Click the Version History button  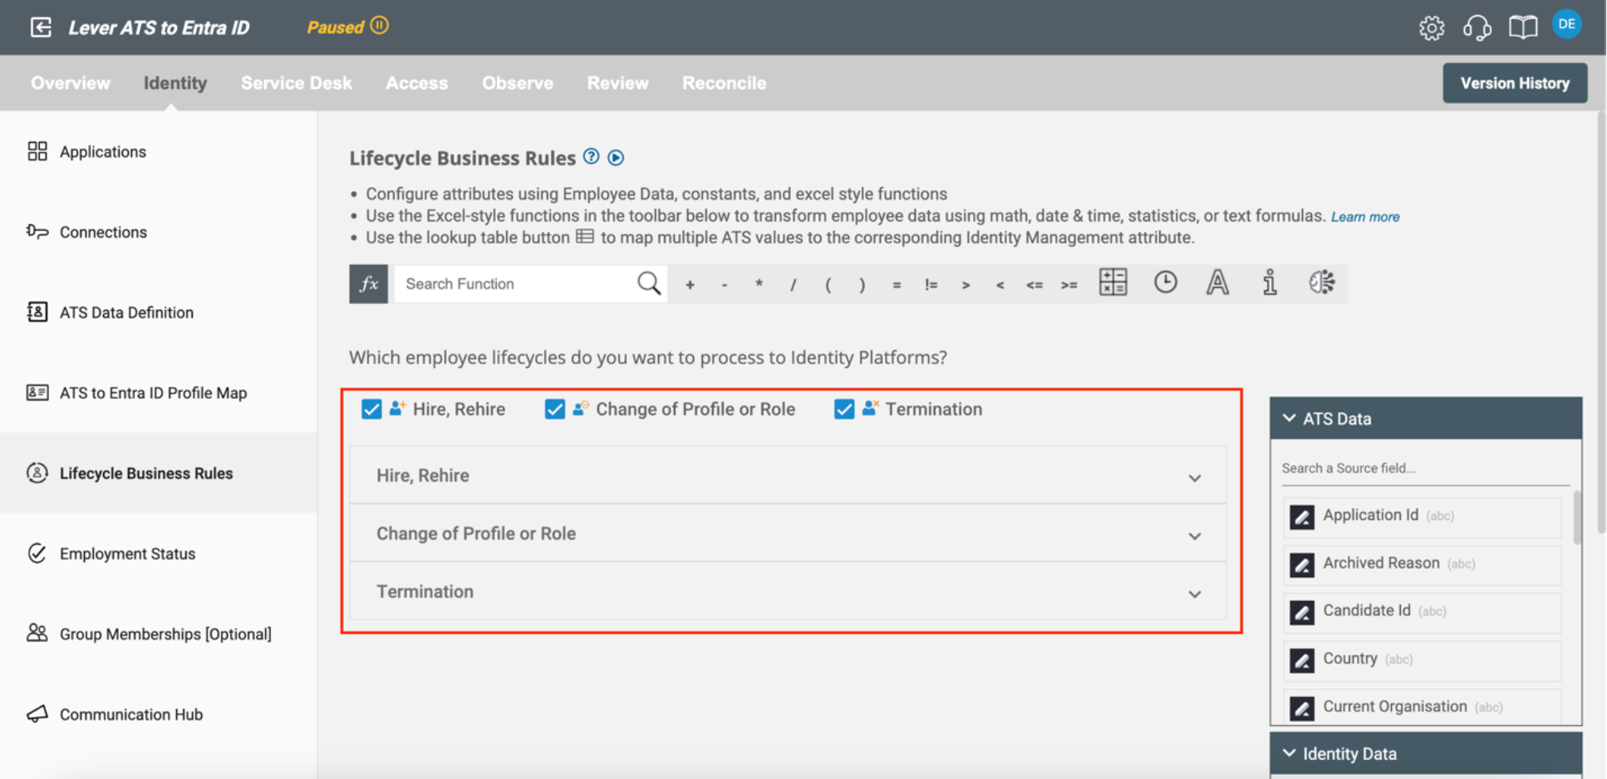coord(1515,82)
